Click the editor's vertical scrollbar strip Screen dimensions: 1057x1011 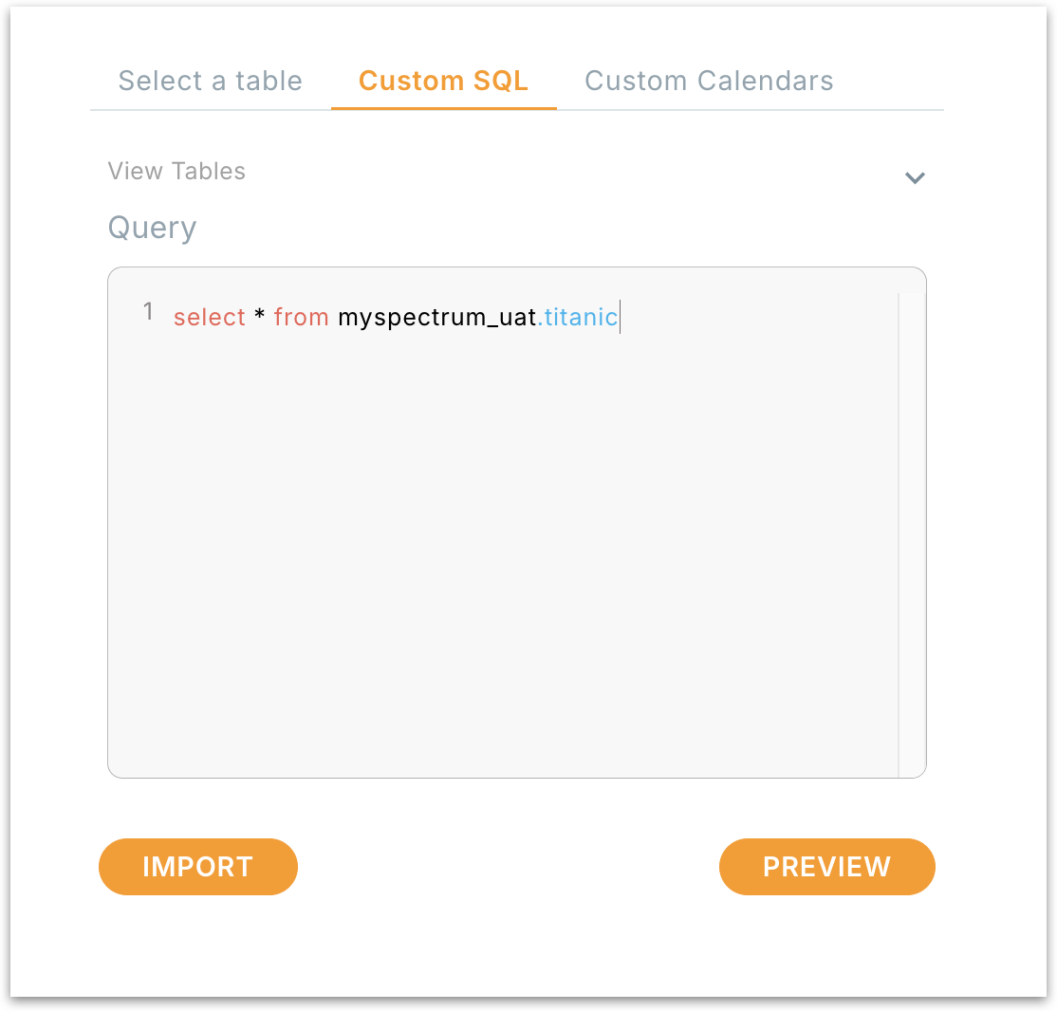click(x=911, y=531)
